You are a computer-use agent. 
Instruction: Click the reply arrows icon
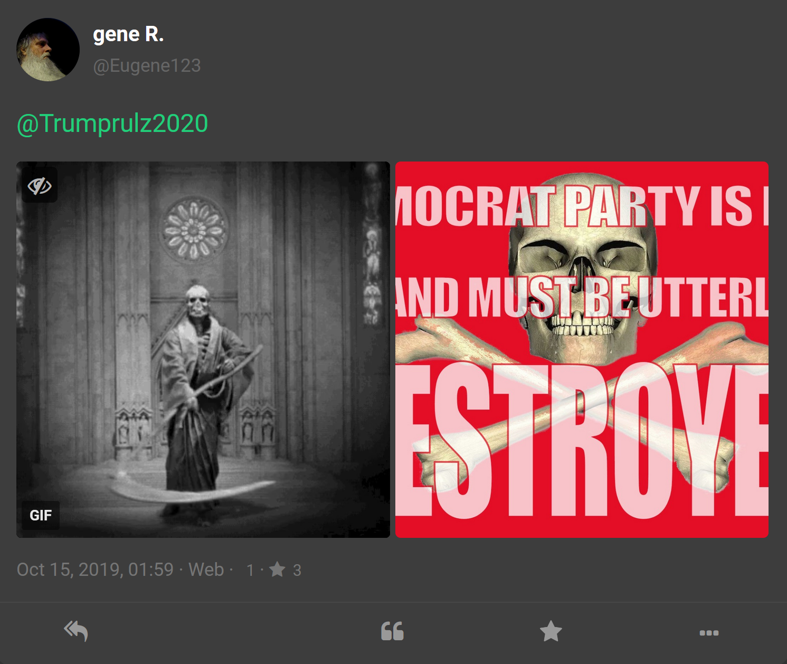click(76, 631)
